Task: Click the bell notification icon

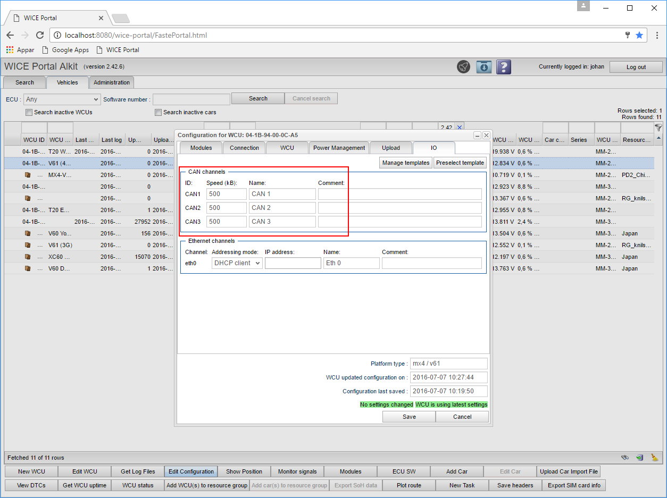Action: pyautogui.click(x=463, y=67)
